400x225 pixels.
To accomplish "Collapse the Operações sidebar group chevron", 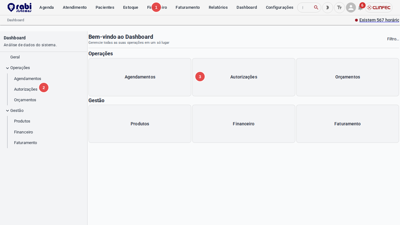I will pyautogui.click(x=7, y=68).
